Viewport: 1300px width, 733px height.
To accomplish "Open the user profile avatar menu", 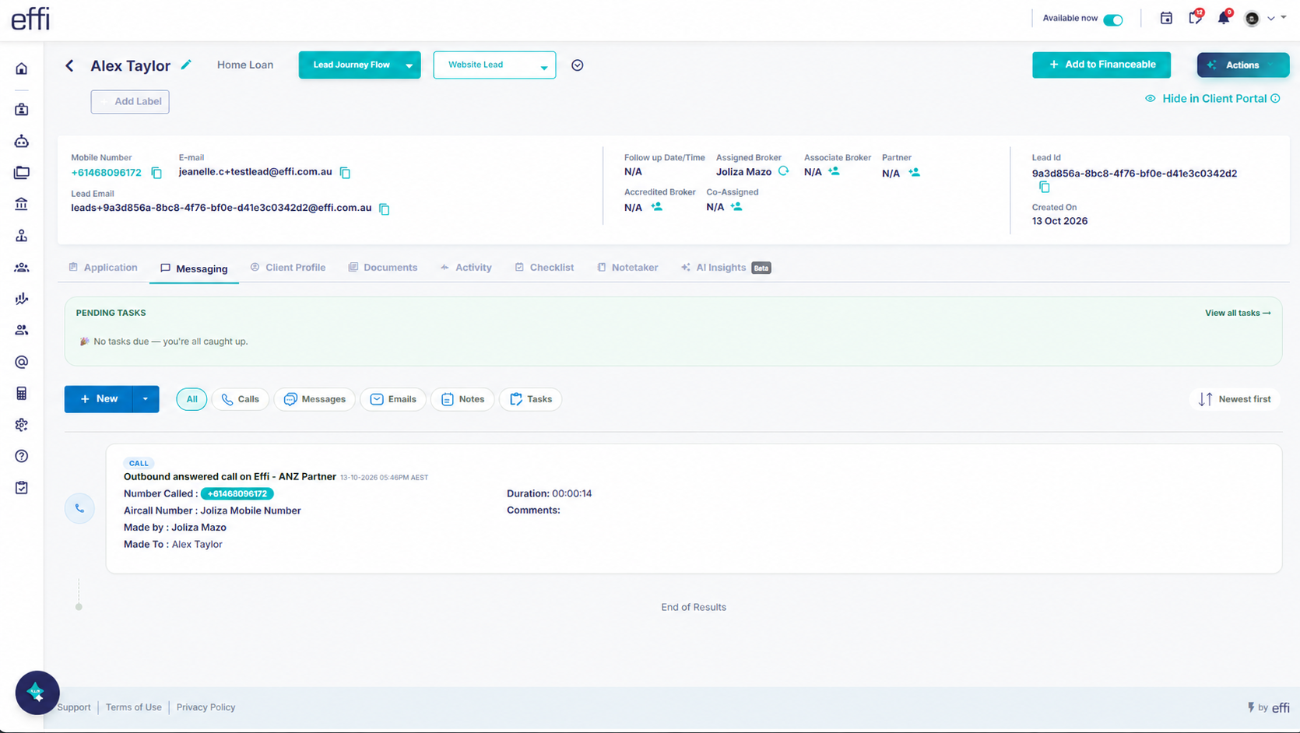I will (x=1253, y=19).
